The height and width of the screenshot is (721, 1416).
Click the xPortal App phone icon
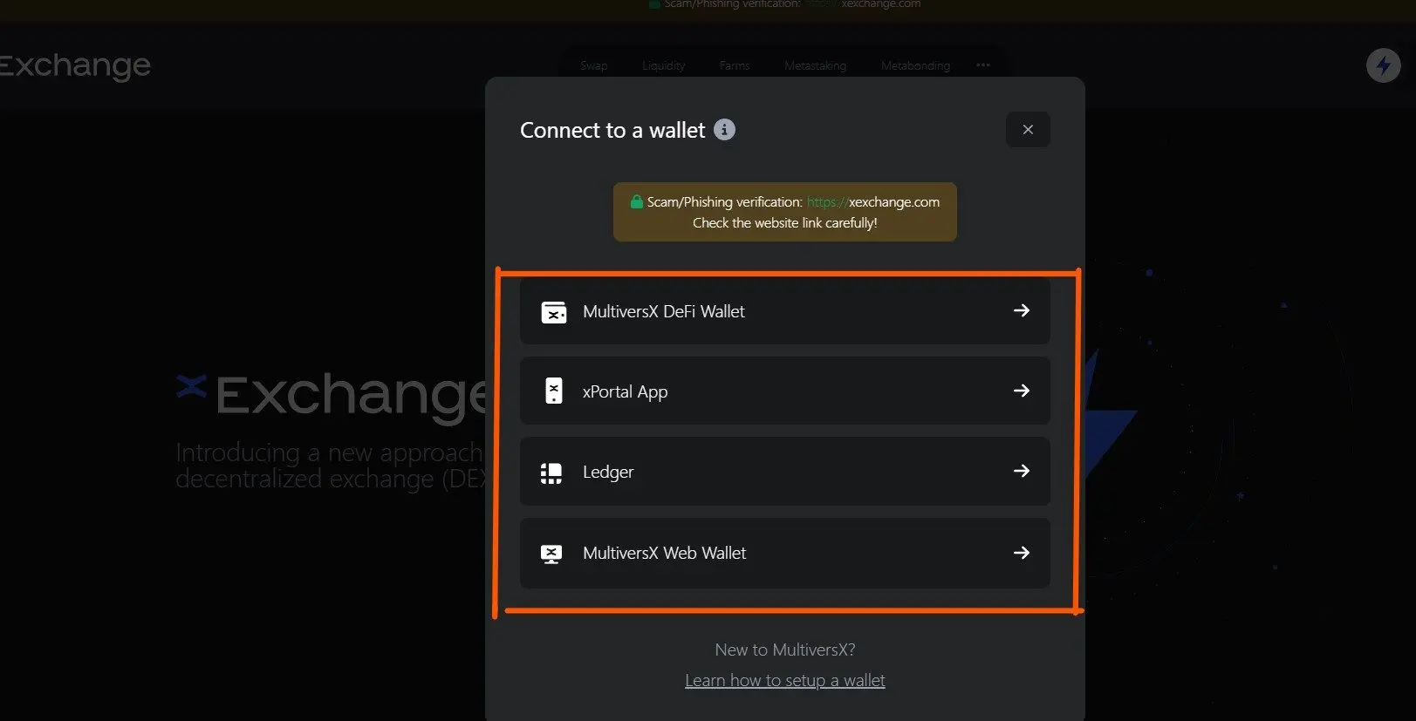click(x=553, y=391)
